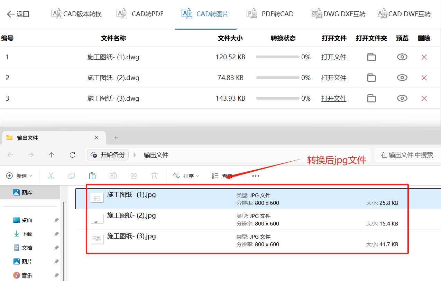Image resolution: width=441 pixels, height=281 pixels.
Task: Open the CAD版本转换 tab icon
Action: [56, 13]
